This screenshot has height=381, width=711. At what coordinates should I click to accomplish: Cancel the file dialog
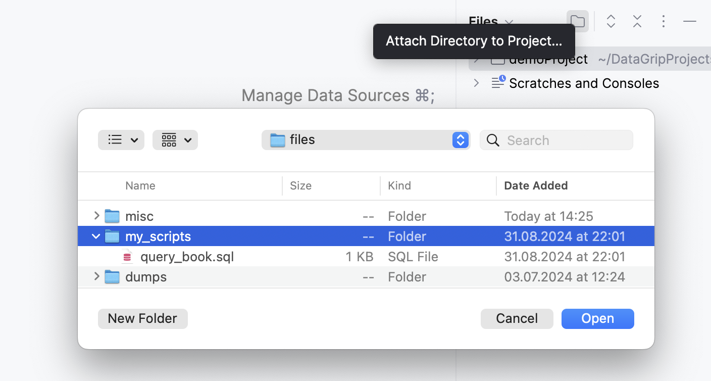(x=517, y=318)
